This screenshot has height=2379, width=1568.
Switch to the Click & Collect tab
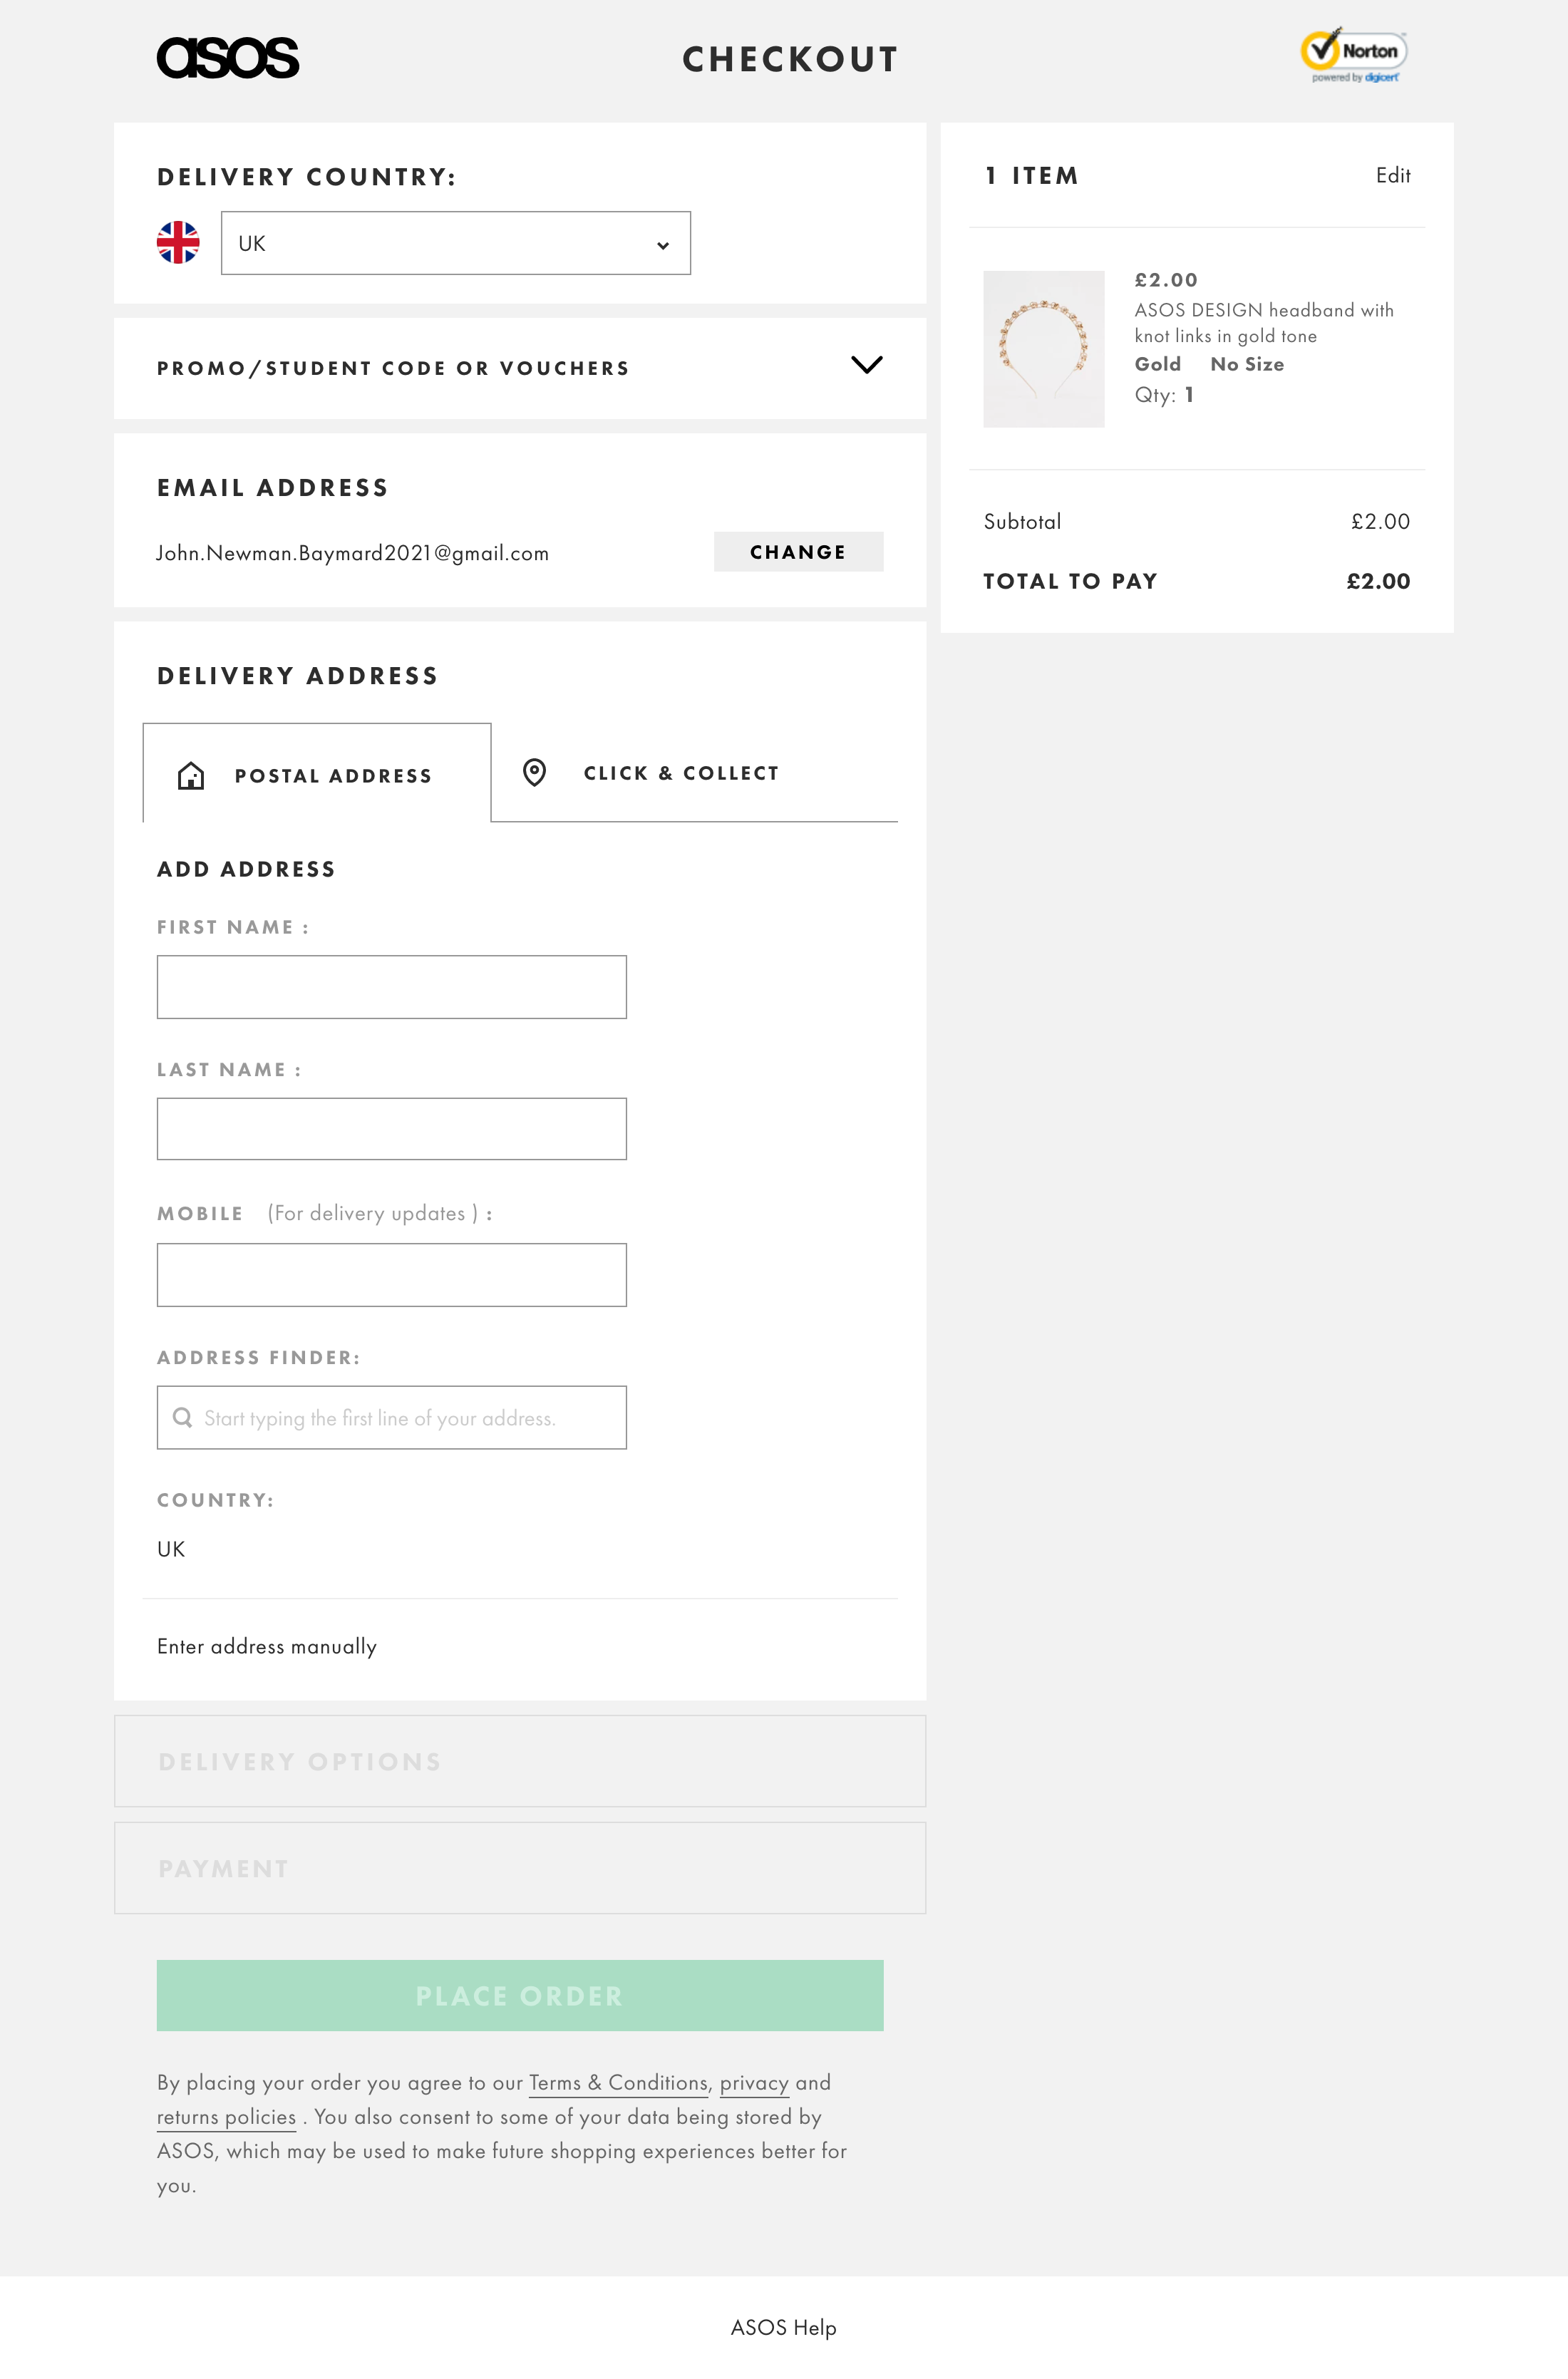[680, 772]
